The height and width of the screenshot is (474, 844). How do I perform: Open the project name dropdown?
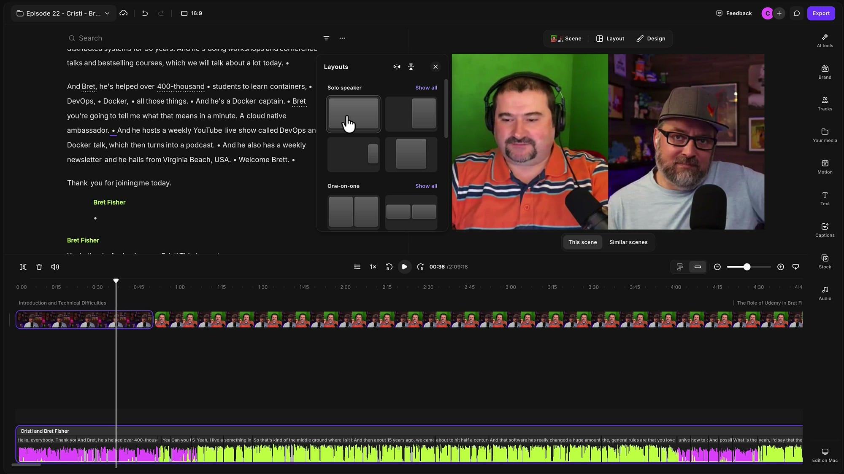coord(63,13)
